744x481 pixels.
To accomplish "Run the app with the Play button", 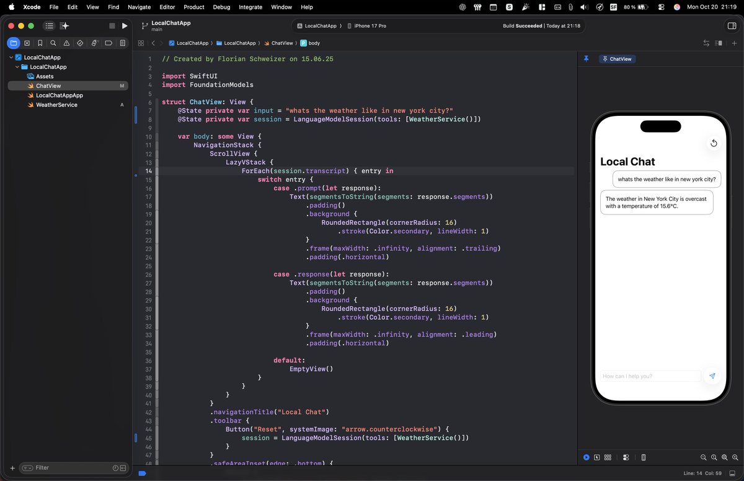I will 125,26.
